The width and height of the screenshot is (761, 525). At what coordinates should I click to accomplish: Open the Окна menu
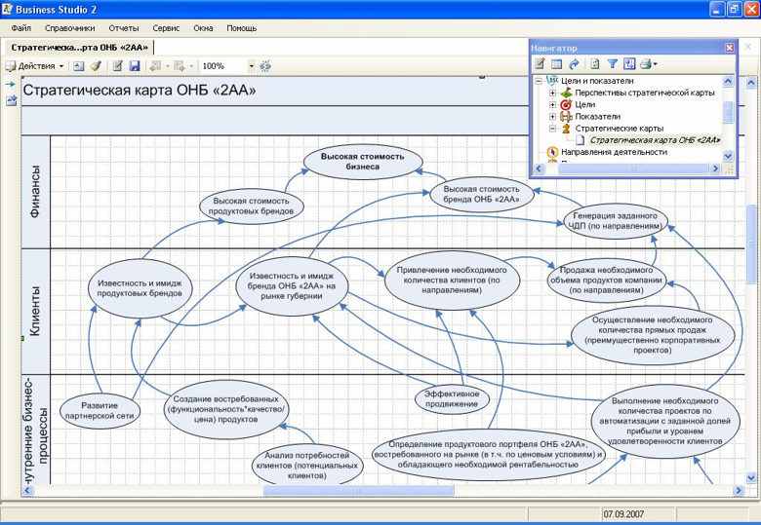point(203,28)
